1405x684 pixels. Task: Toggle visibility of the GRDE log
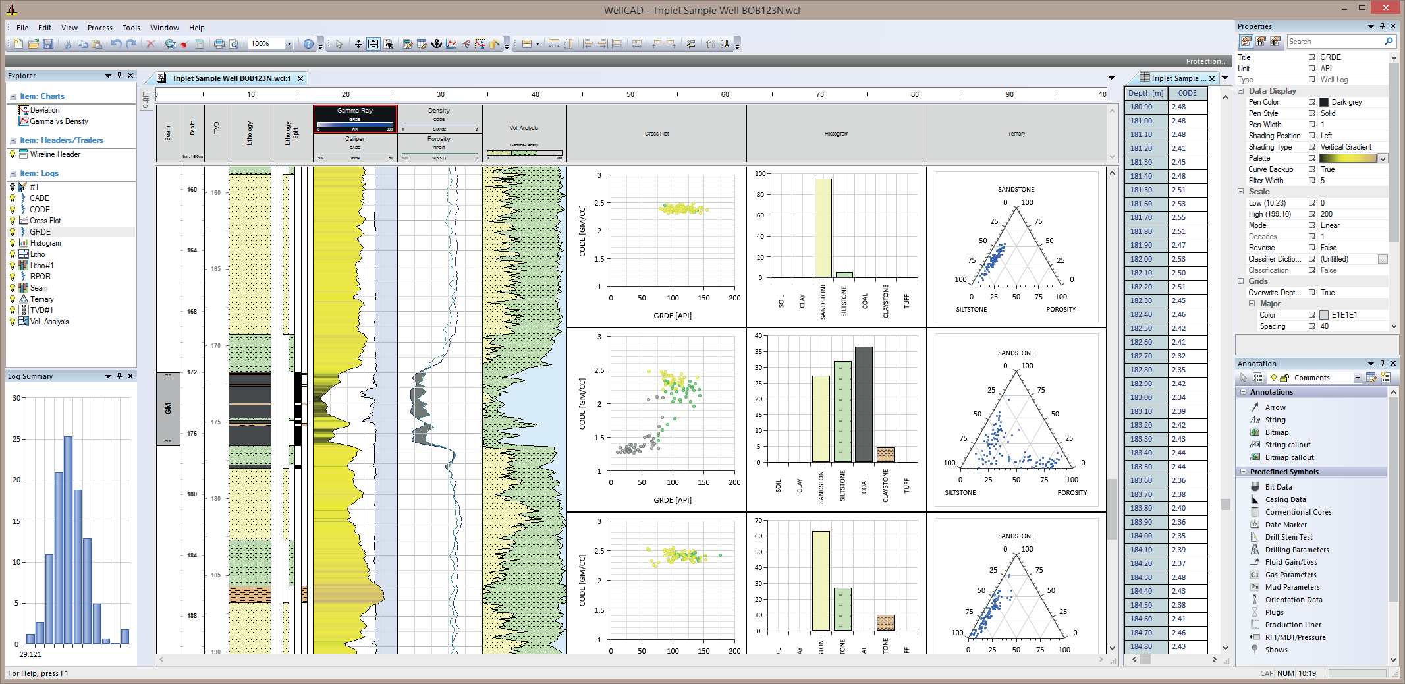click(x=13, y=231)
